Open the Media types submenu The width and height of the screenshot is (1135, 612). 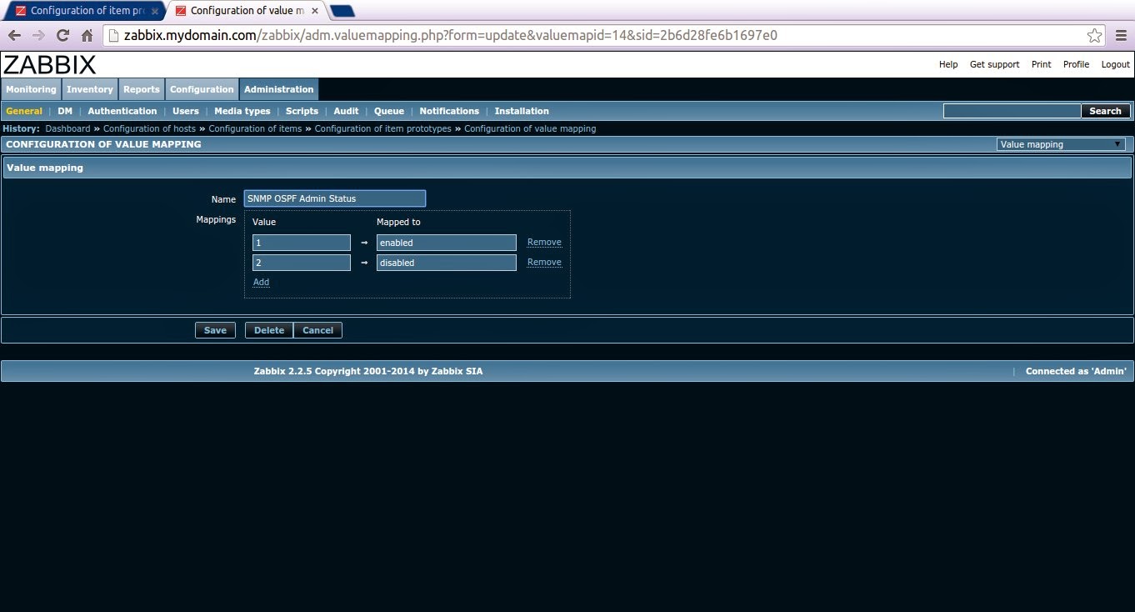coord(242,111)
